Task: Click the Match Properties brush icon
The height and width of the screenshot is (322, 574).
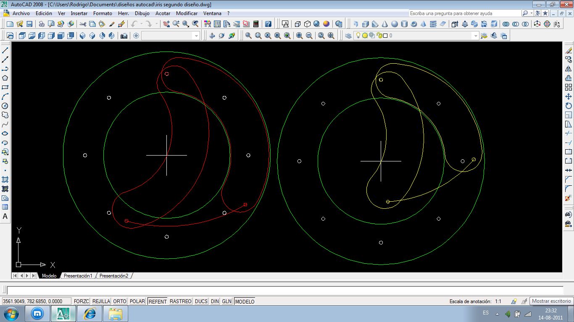Action: [x=112, y=24]
